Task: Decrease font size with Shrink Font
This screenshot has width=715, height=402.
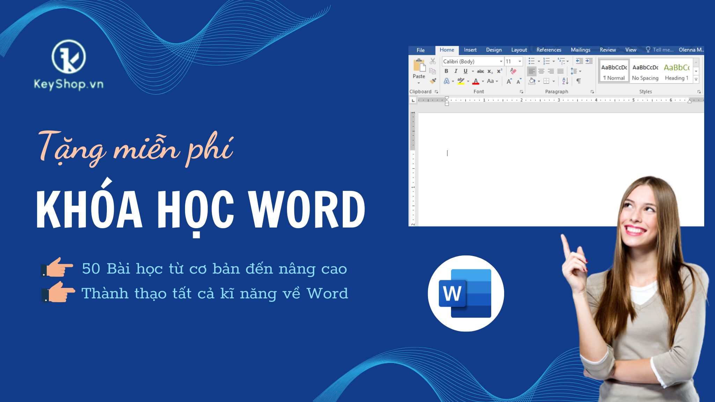Action: coord(519,81)
